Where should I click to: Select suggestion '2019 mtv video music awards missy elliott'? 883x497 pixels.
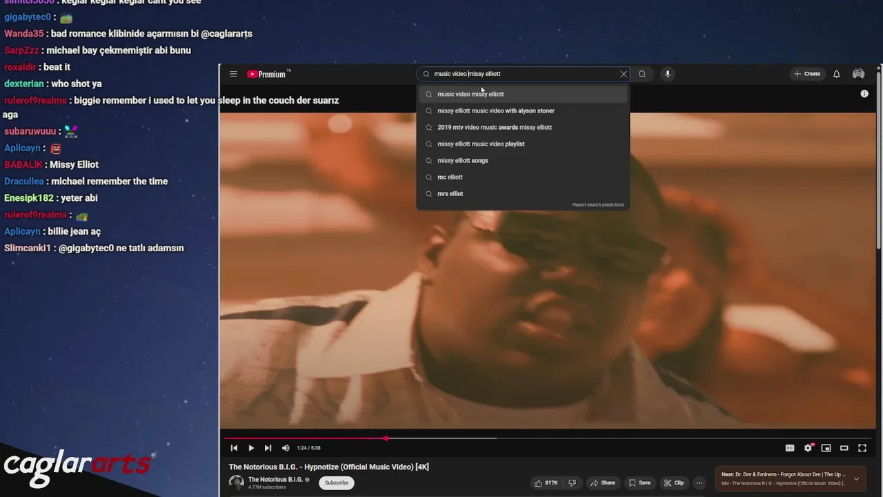(x=523, y=127)
